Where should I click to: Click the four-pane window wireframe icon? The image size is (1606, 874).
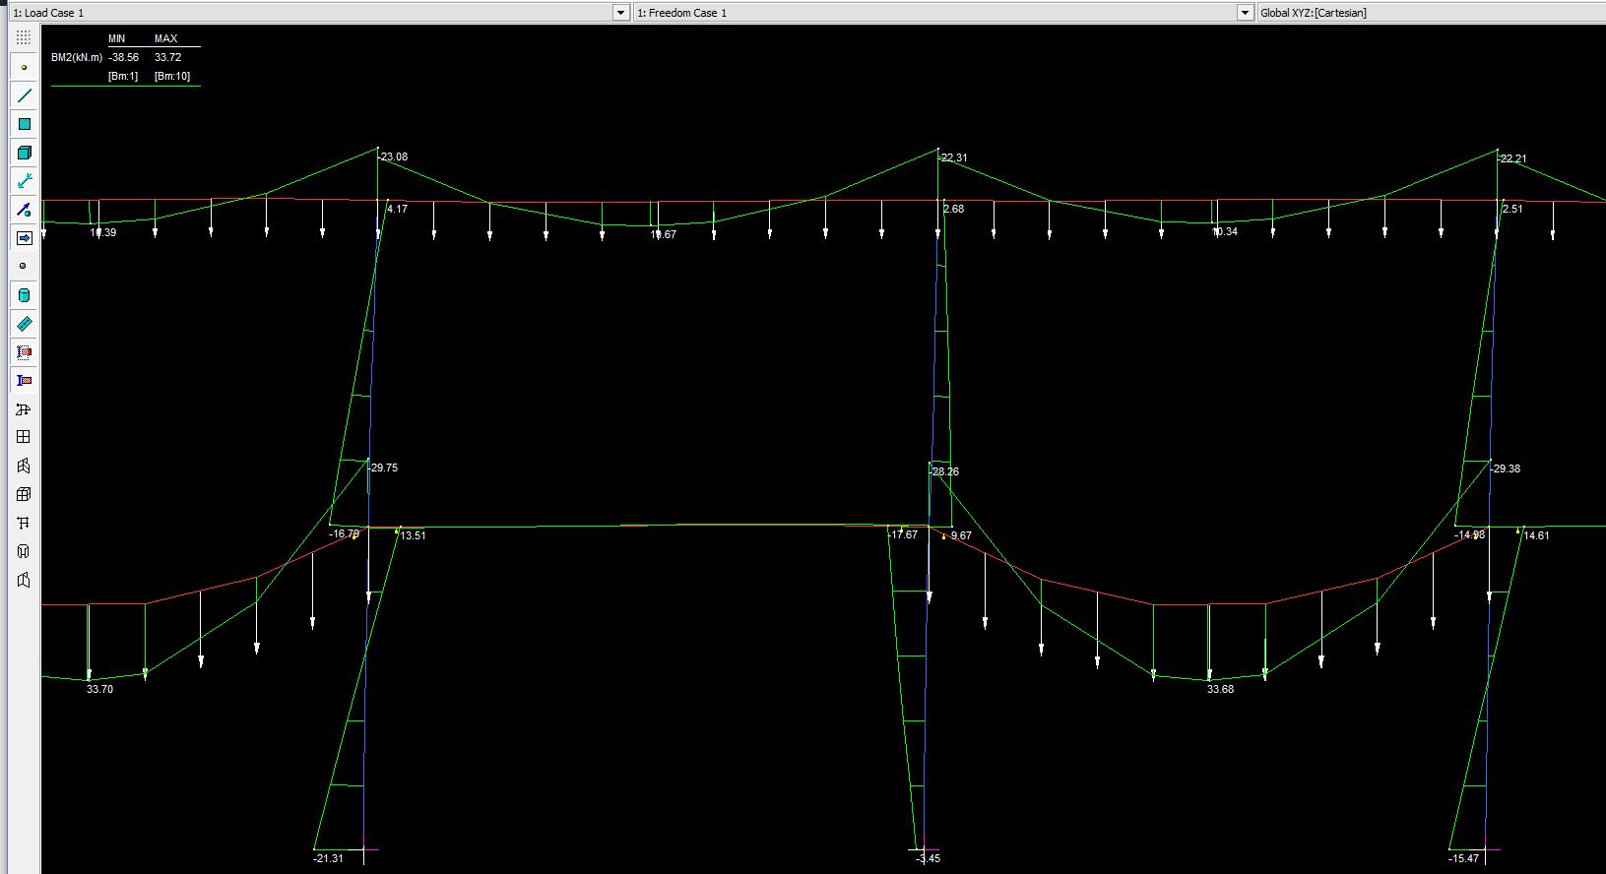point(24,437)
